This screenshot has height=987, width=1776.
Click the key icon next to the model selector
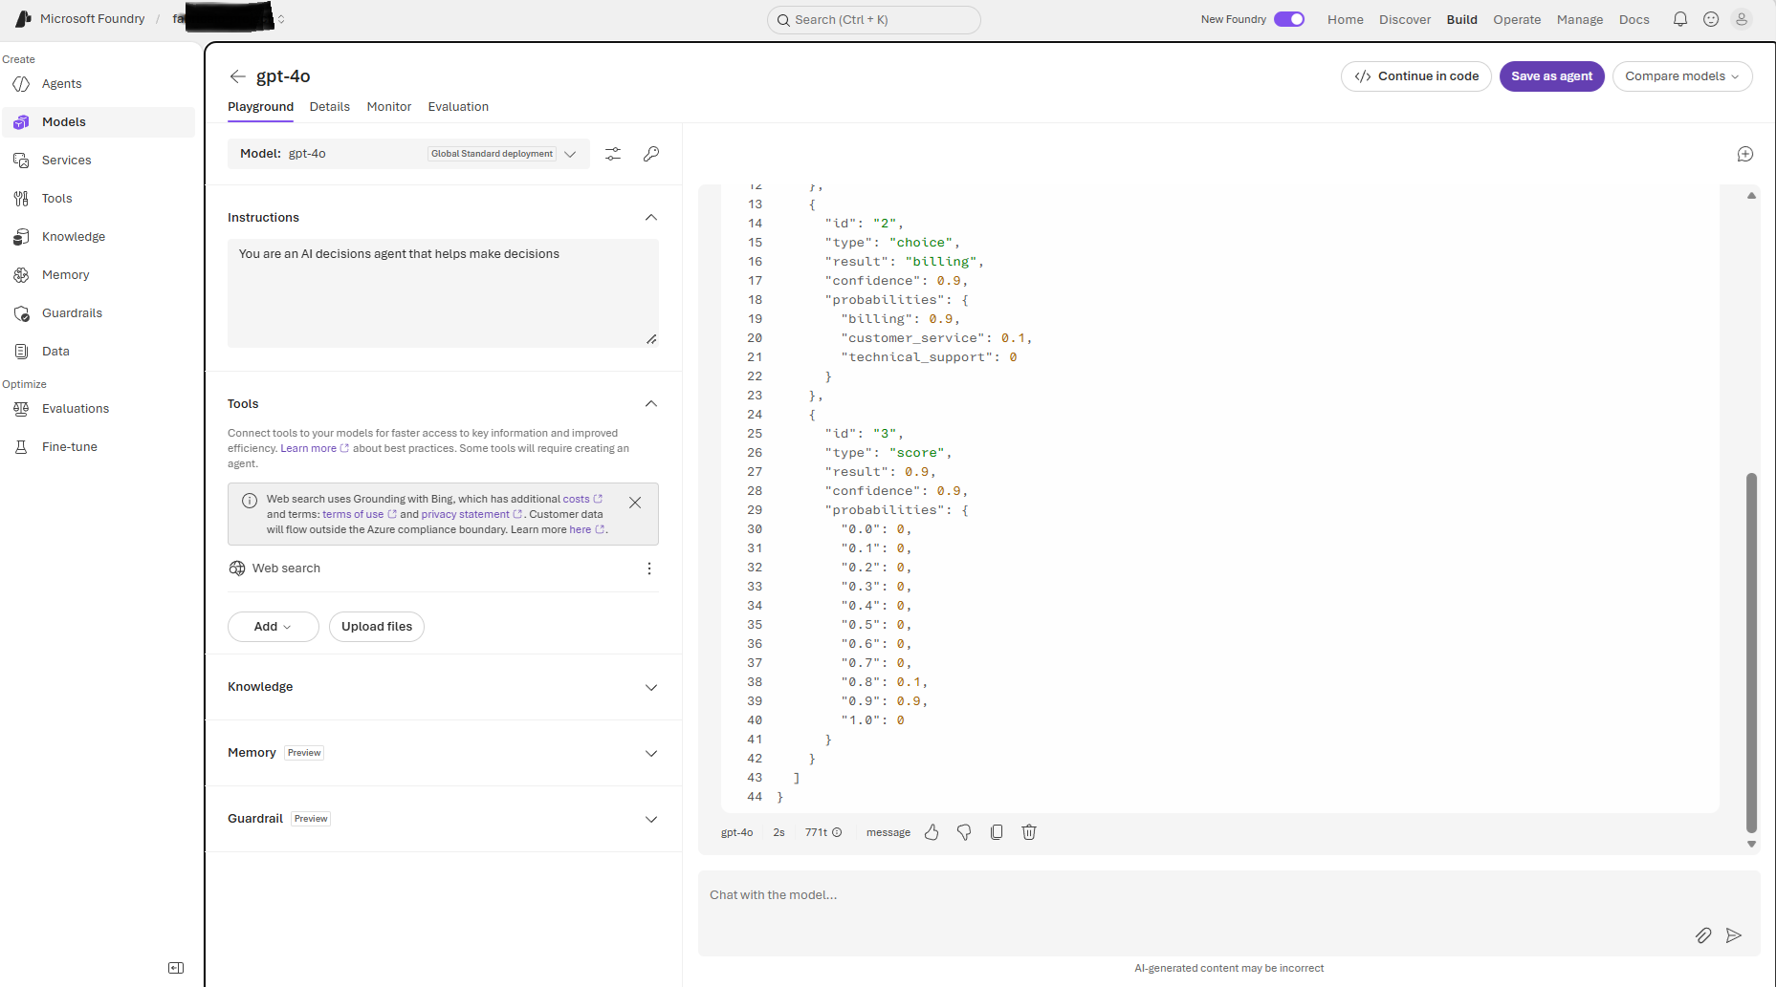651,154
